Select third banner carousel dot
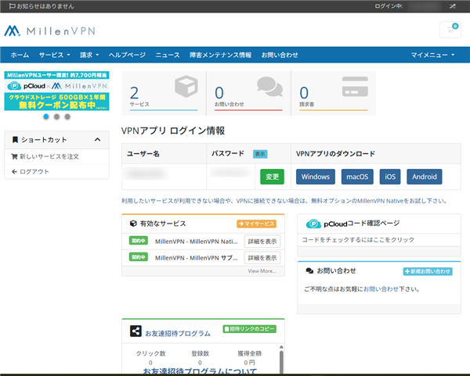The height and width of the screenshot is (376, 470). point(67,116)
